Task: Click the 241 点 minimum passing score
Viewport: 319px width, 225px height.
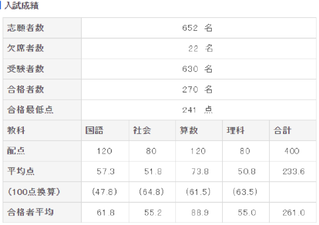Action: (x=197, y=110)
